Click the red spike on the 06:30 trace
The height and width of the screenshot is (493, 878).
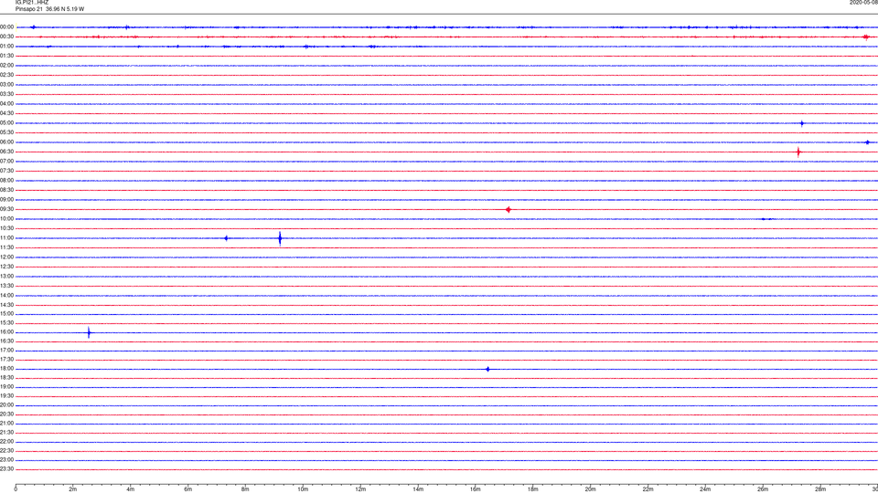(x=798, y=152)
